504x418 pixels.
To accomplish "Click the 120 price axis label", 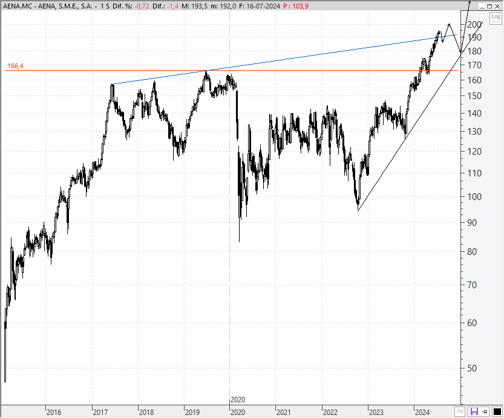I will [x=474, y=152].
